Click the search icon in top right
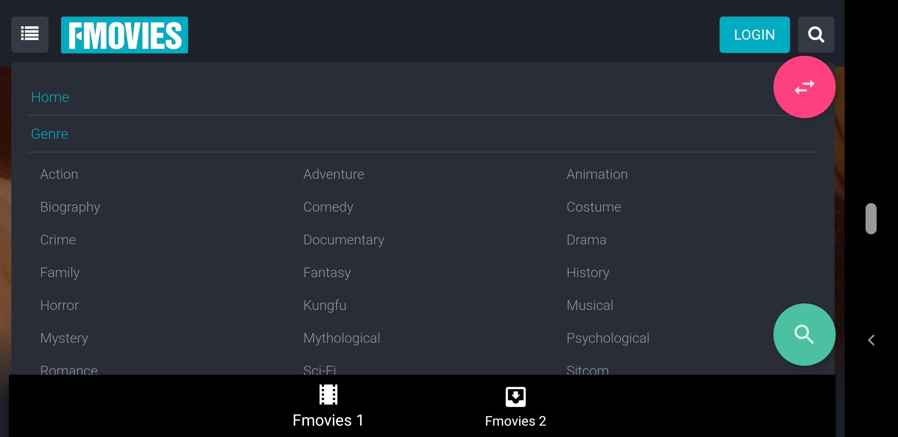This screenshot has height=437, width=898. (x=816, y=34)
